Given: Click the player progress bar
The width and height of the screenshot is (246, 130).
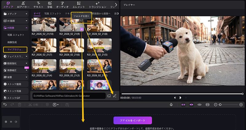Looking at the screenshot, I should pos(182,94).
